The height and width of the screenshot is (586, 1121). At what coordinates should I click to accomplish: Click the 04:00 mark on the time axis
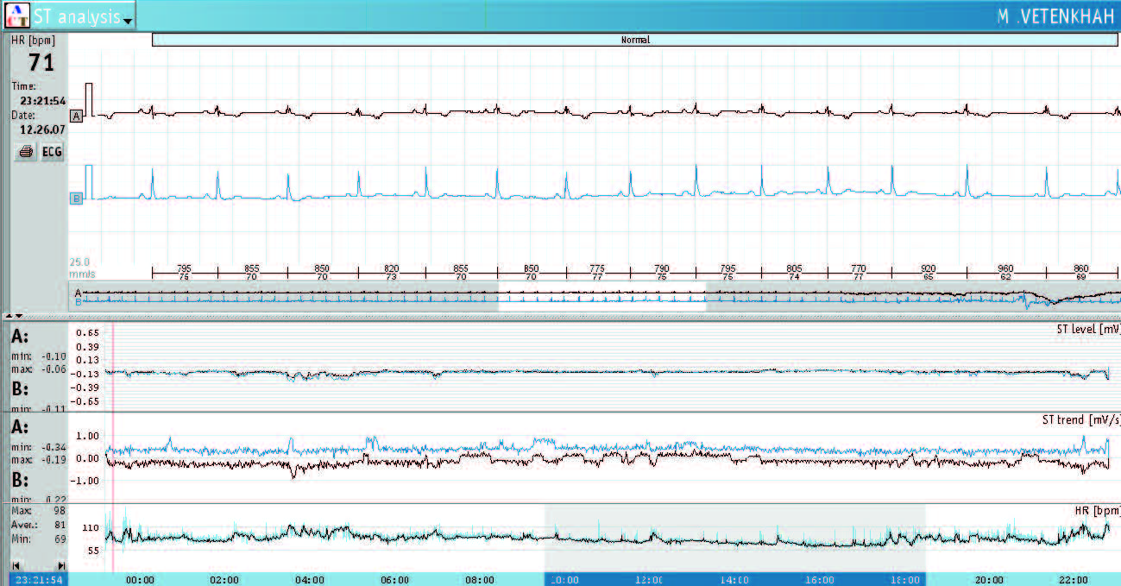coord(309,580)
